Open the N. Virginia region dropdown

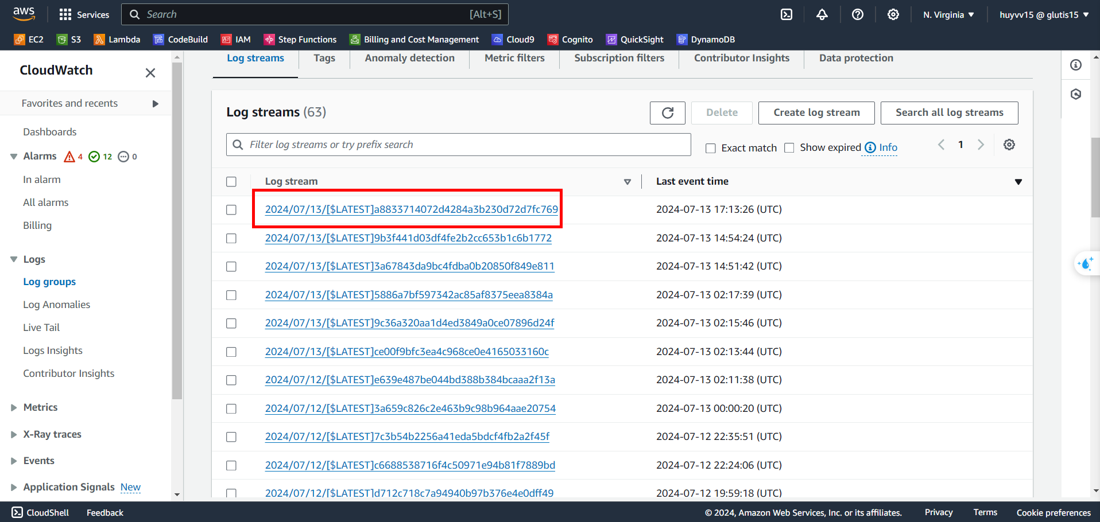(948, 14)
